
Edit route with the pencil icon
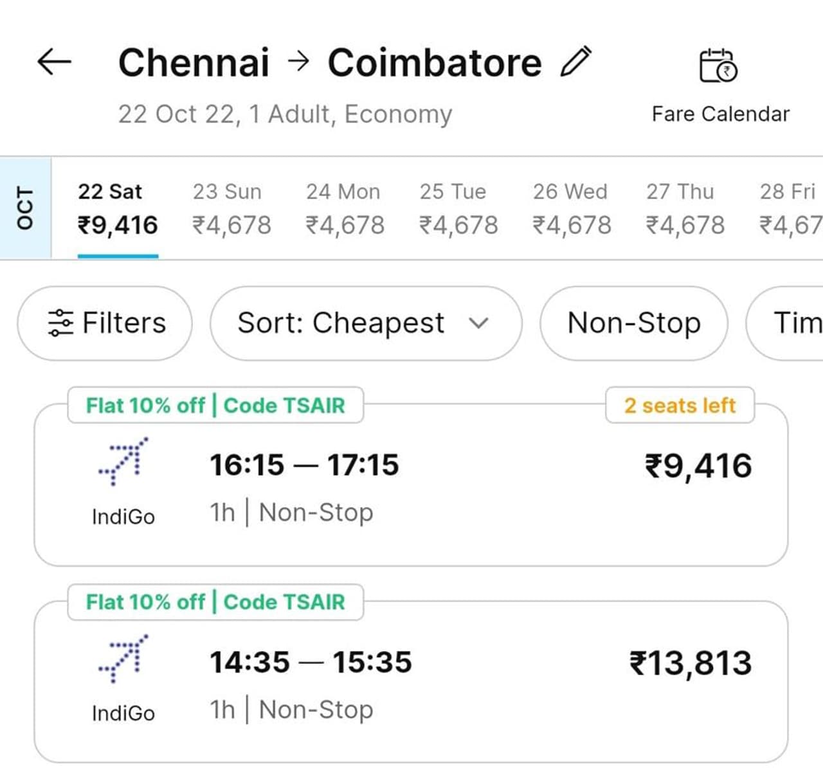[575, 62]
